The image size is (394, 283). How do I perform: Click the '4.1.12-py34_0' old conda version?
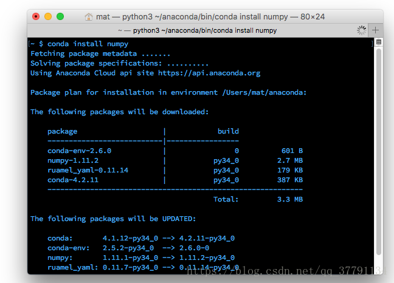click(130, 238)
